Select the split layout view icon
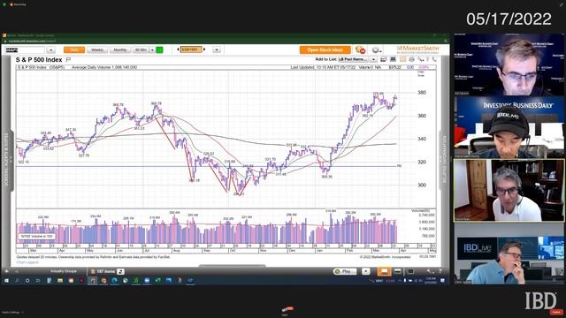This screenshot has height=318, width=566. [397, 271]
